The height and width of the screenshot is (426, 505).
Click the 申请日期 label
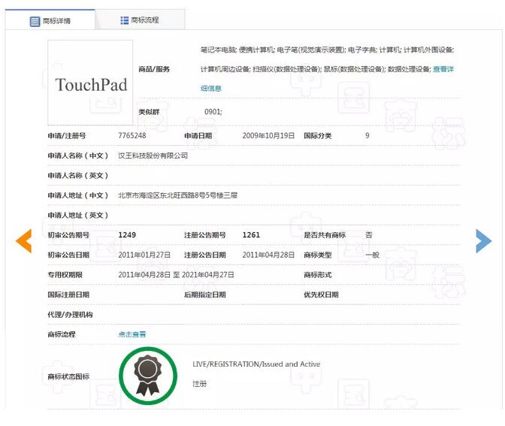pos(198,135)
